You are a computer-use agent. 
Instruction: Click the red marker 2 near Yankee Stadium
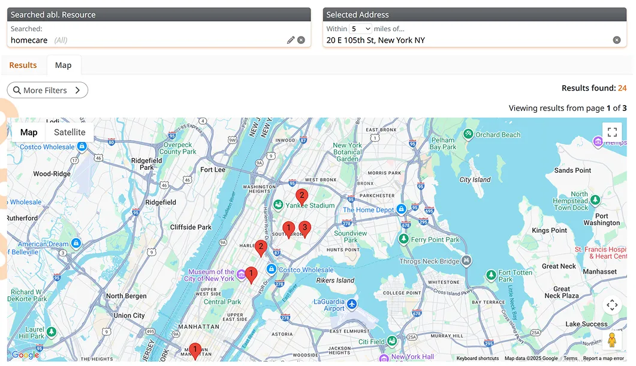[x=302, y=197]
